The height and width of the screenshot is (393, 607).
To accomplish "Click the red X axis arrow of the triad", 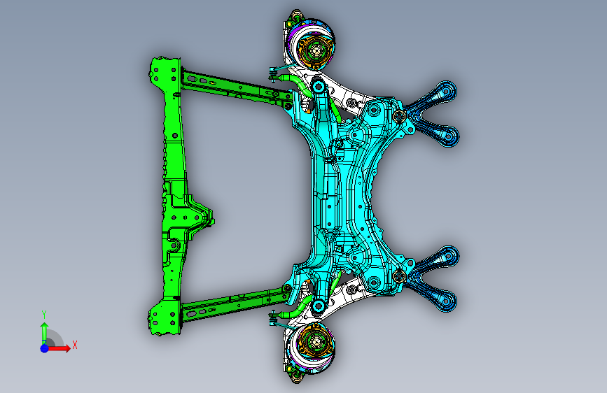I will pyautogui.click(x=59, y=348).
